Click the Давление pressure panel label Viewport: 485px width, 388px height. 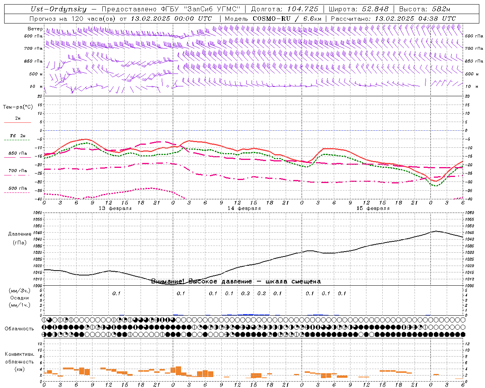coord(20,234)
